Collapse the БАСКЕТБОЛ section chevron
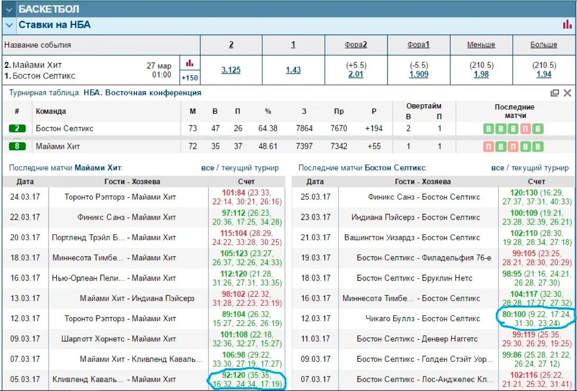This screenshot has height=391, width=577. point(9,10)
